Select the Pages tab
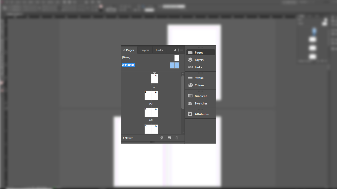The width and height of the screenshot is (337, 189). tap(130, 50)
